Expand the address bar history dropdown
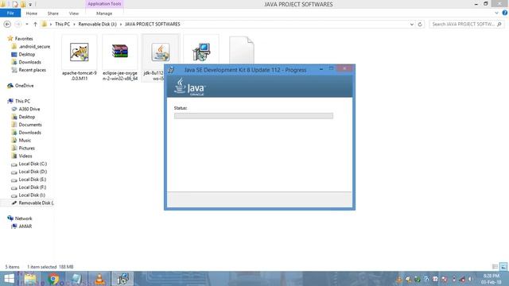Viewport: 509px width, 286px height. (412, 25)
